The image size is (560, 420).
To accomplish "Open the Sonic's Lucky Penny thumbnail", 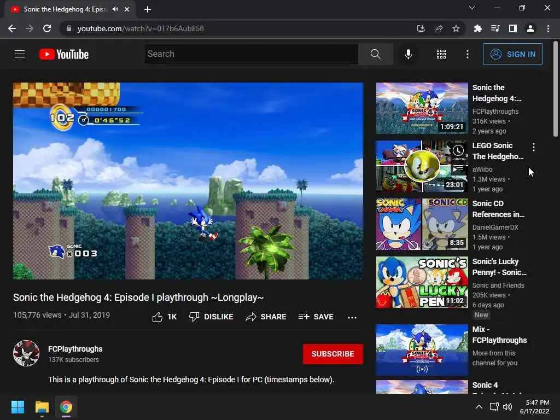I will pos(422,282).
